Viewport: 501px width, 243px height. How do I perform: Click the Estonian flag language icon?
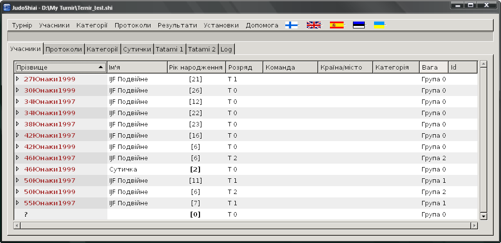tap(359, 25)
